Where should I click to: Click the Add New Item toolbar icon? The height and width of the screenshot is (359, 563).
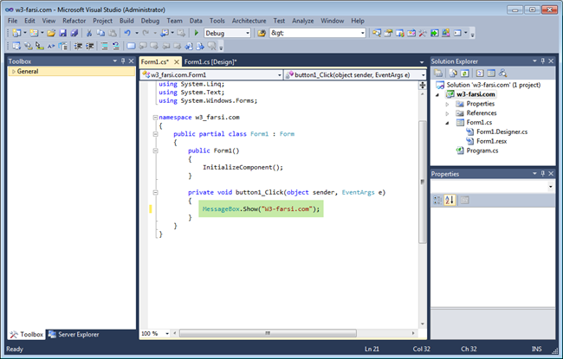tap(34, 33)
